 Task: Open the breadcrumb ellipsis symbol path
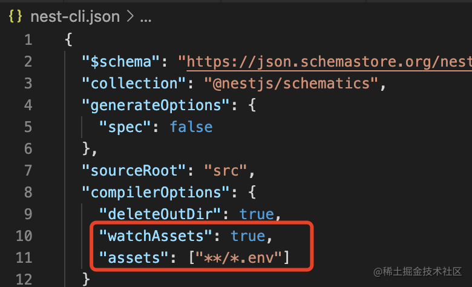pyautogui.click(x=145, y=17)
